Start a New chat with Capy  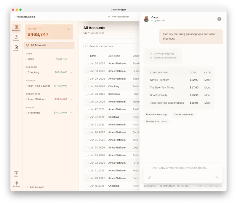(x=183, y=186)
